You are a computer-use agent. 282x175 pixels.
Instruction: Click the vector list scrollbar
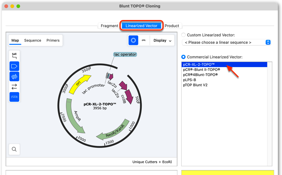click(270, 114)
